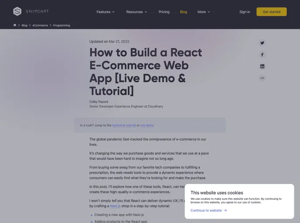Open the home icon in the breadcrumb
300x223 pixels.
tap(15, 25)
